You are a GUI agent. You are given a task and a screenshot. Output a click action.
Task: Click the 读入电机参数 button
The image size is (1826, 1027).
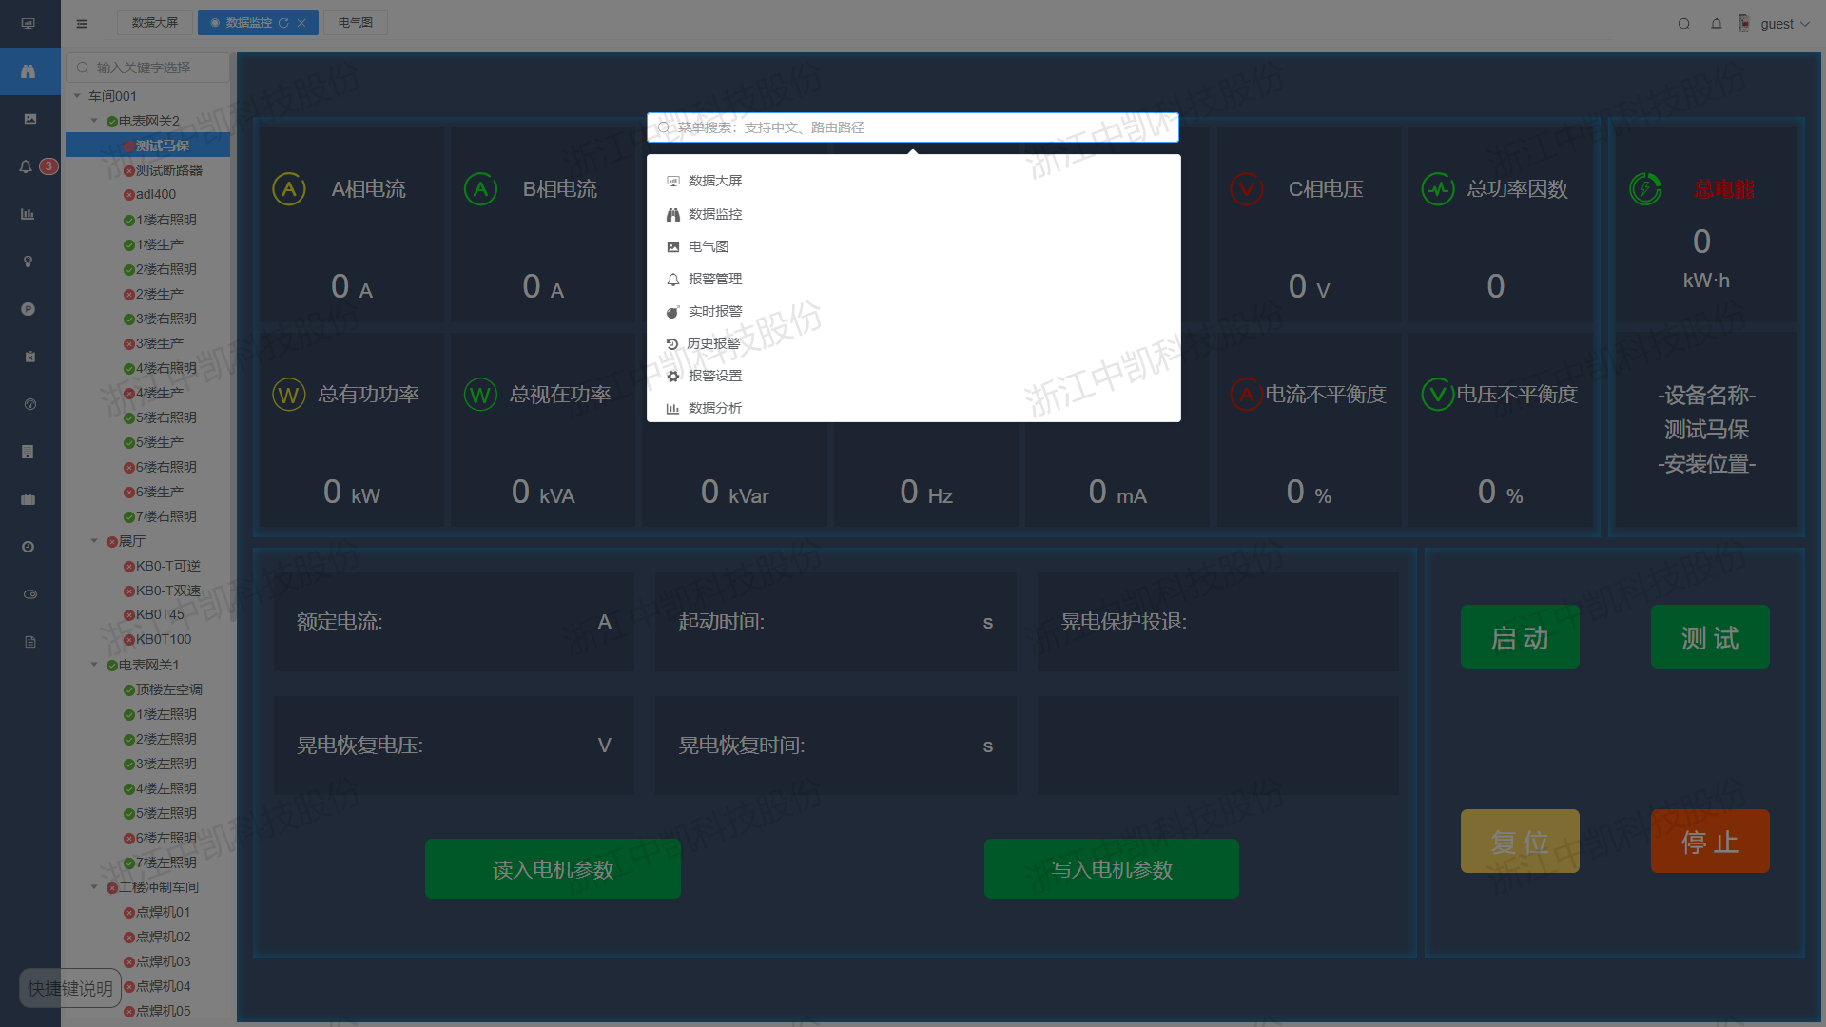(553, 869)
